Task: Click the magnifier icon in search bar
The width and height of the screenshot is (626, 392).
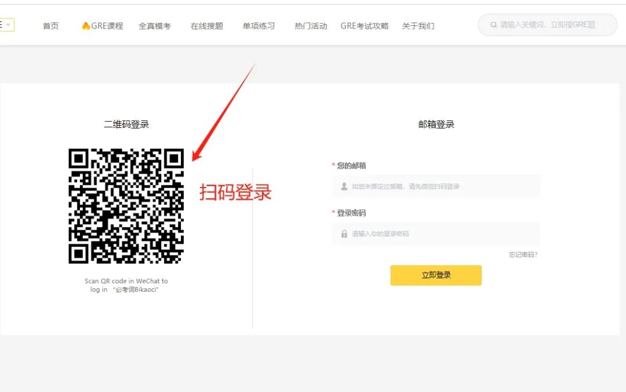Action: pyautogui.click(x=494, y=25)
